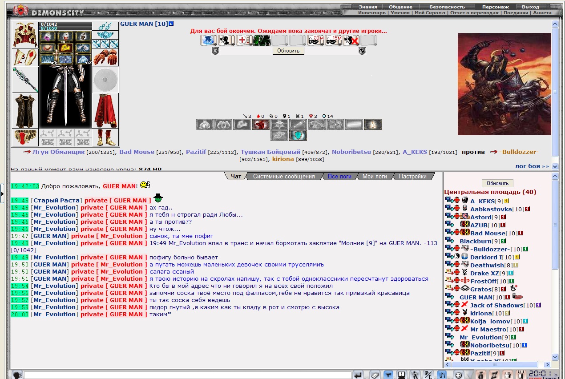This screenshot has height=379, width=565.
Task: Switch to the Мои логи tab
Action: click(x=375, y=177)
